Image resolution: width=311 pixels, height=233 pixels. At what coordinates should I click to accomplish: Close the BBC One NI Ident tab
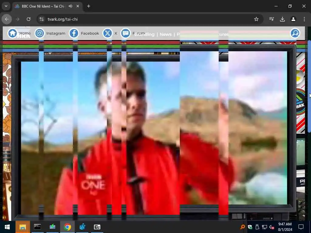point(78,6)
